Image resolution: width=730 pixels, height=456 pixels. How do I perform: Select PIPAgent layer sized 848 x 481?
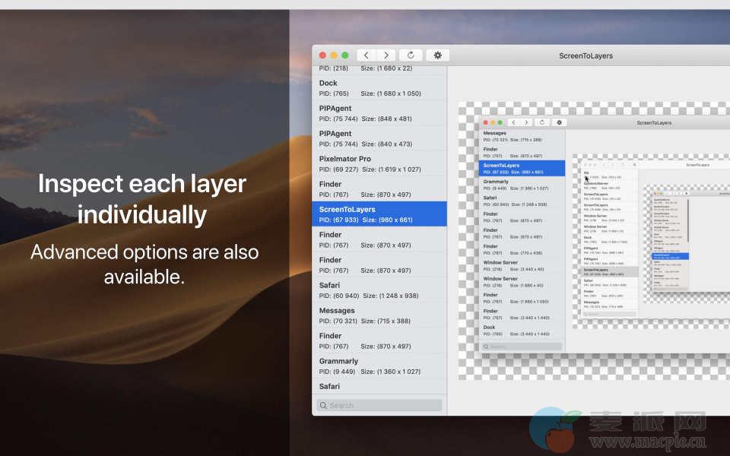pos(379,113)
